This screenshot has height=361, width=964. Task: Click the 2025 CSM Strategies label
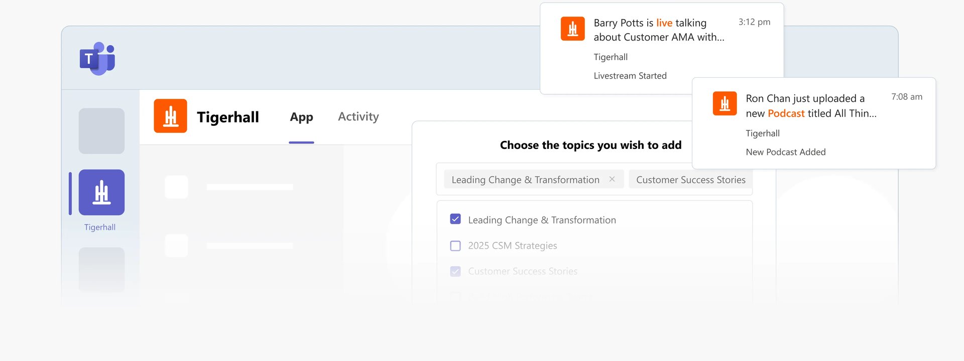(x=513, y=246)
